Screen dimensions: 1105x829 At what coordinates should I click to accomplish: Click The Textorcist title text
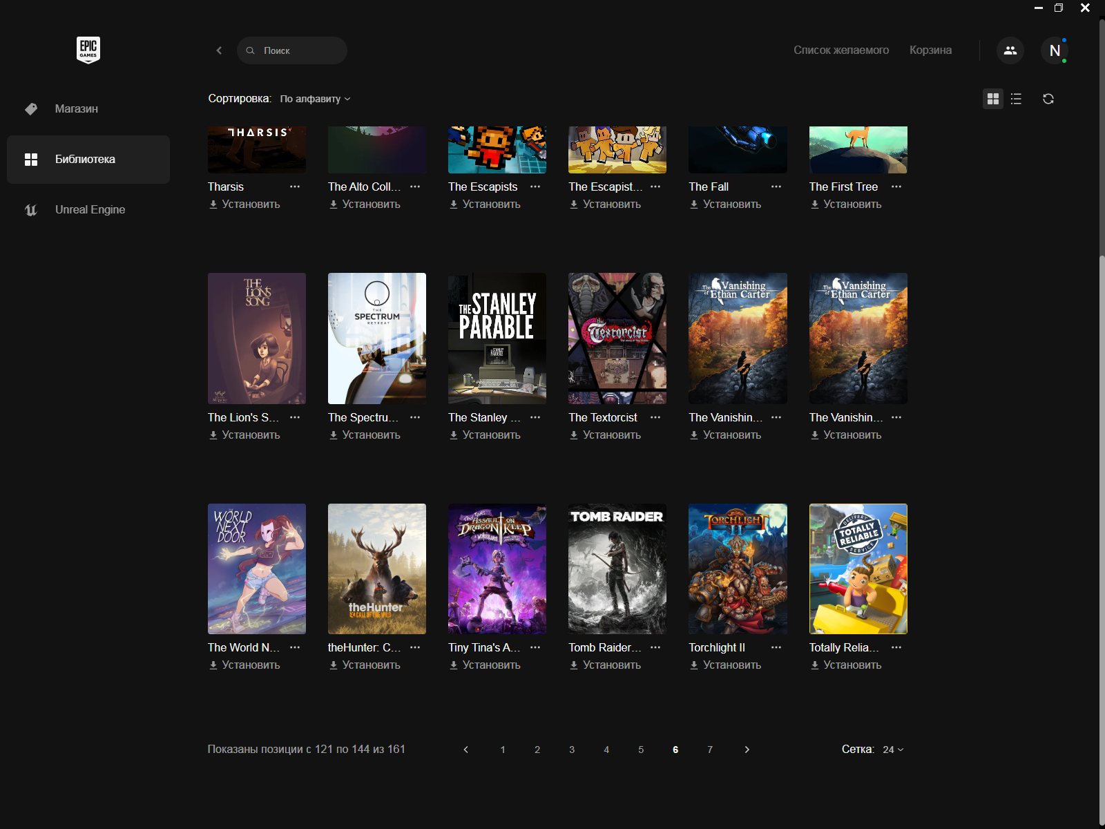(603, 417)
